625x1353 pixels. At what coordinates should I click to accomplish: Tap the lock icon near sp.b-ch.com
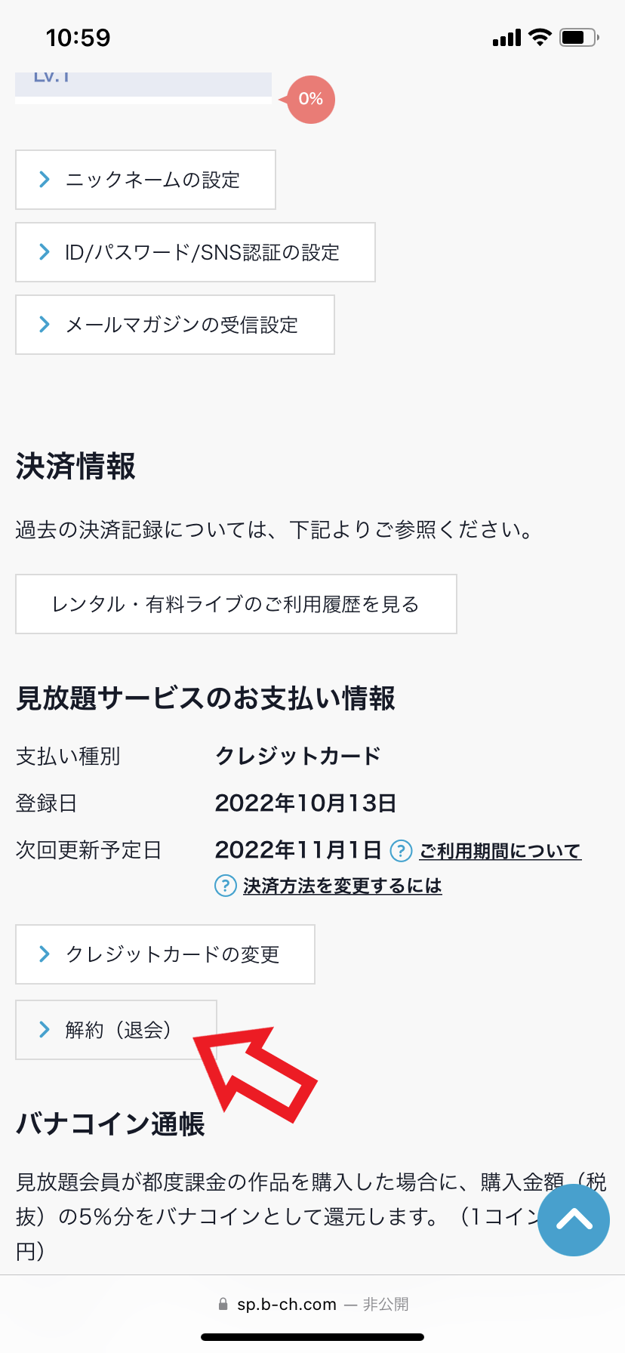(223, 1304)
